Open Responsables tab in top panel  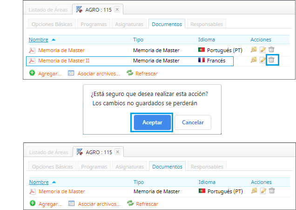pos(207,24)
